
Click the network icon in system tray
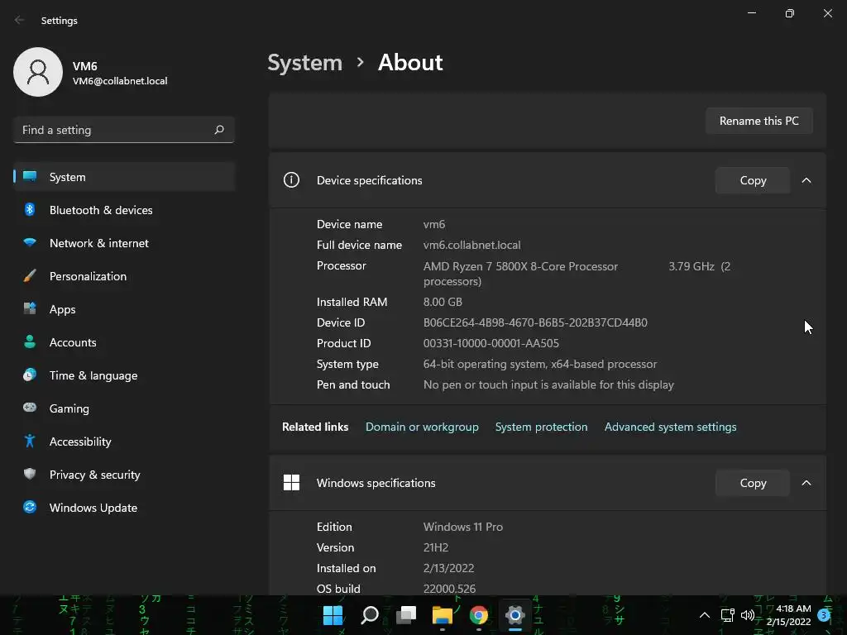tap(727, 615)
